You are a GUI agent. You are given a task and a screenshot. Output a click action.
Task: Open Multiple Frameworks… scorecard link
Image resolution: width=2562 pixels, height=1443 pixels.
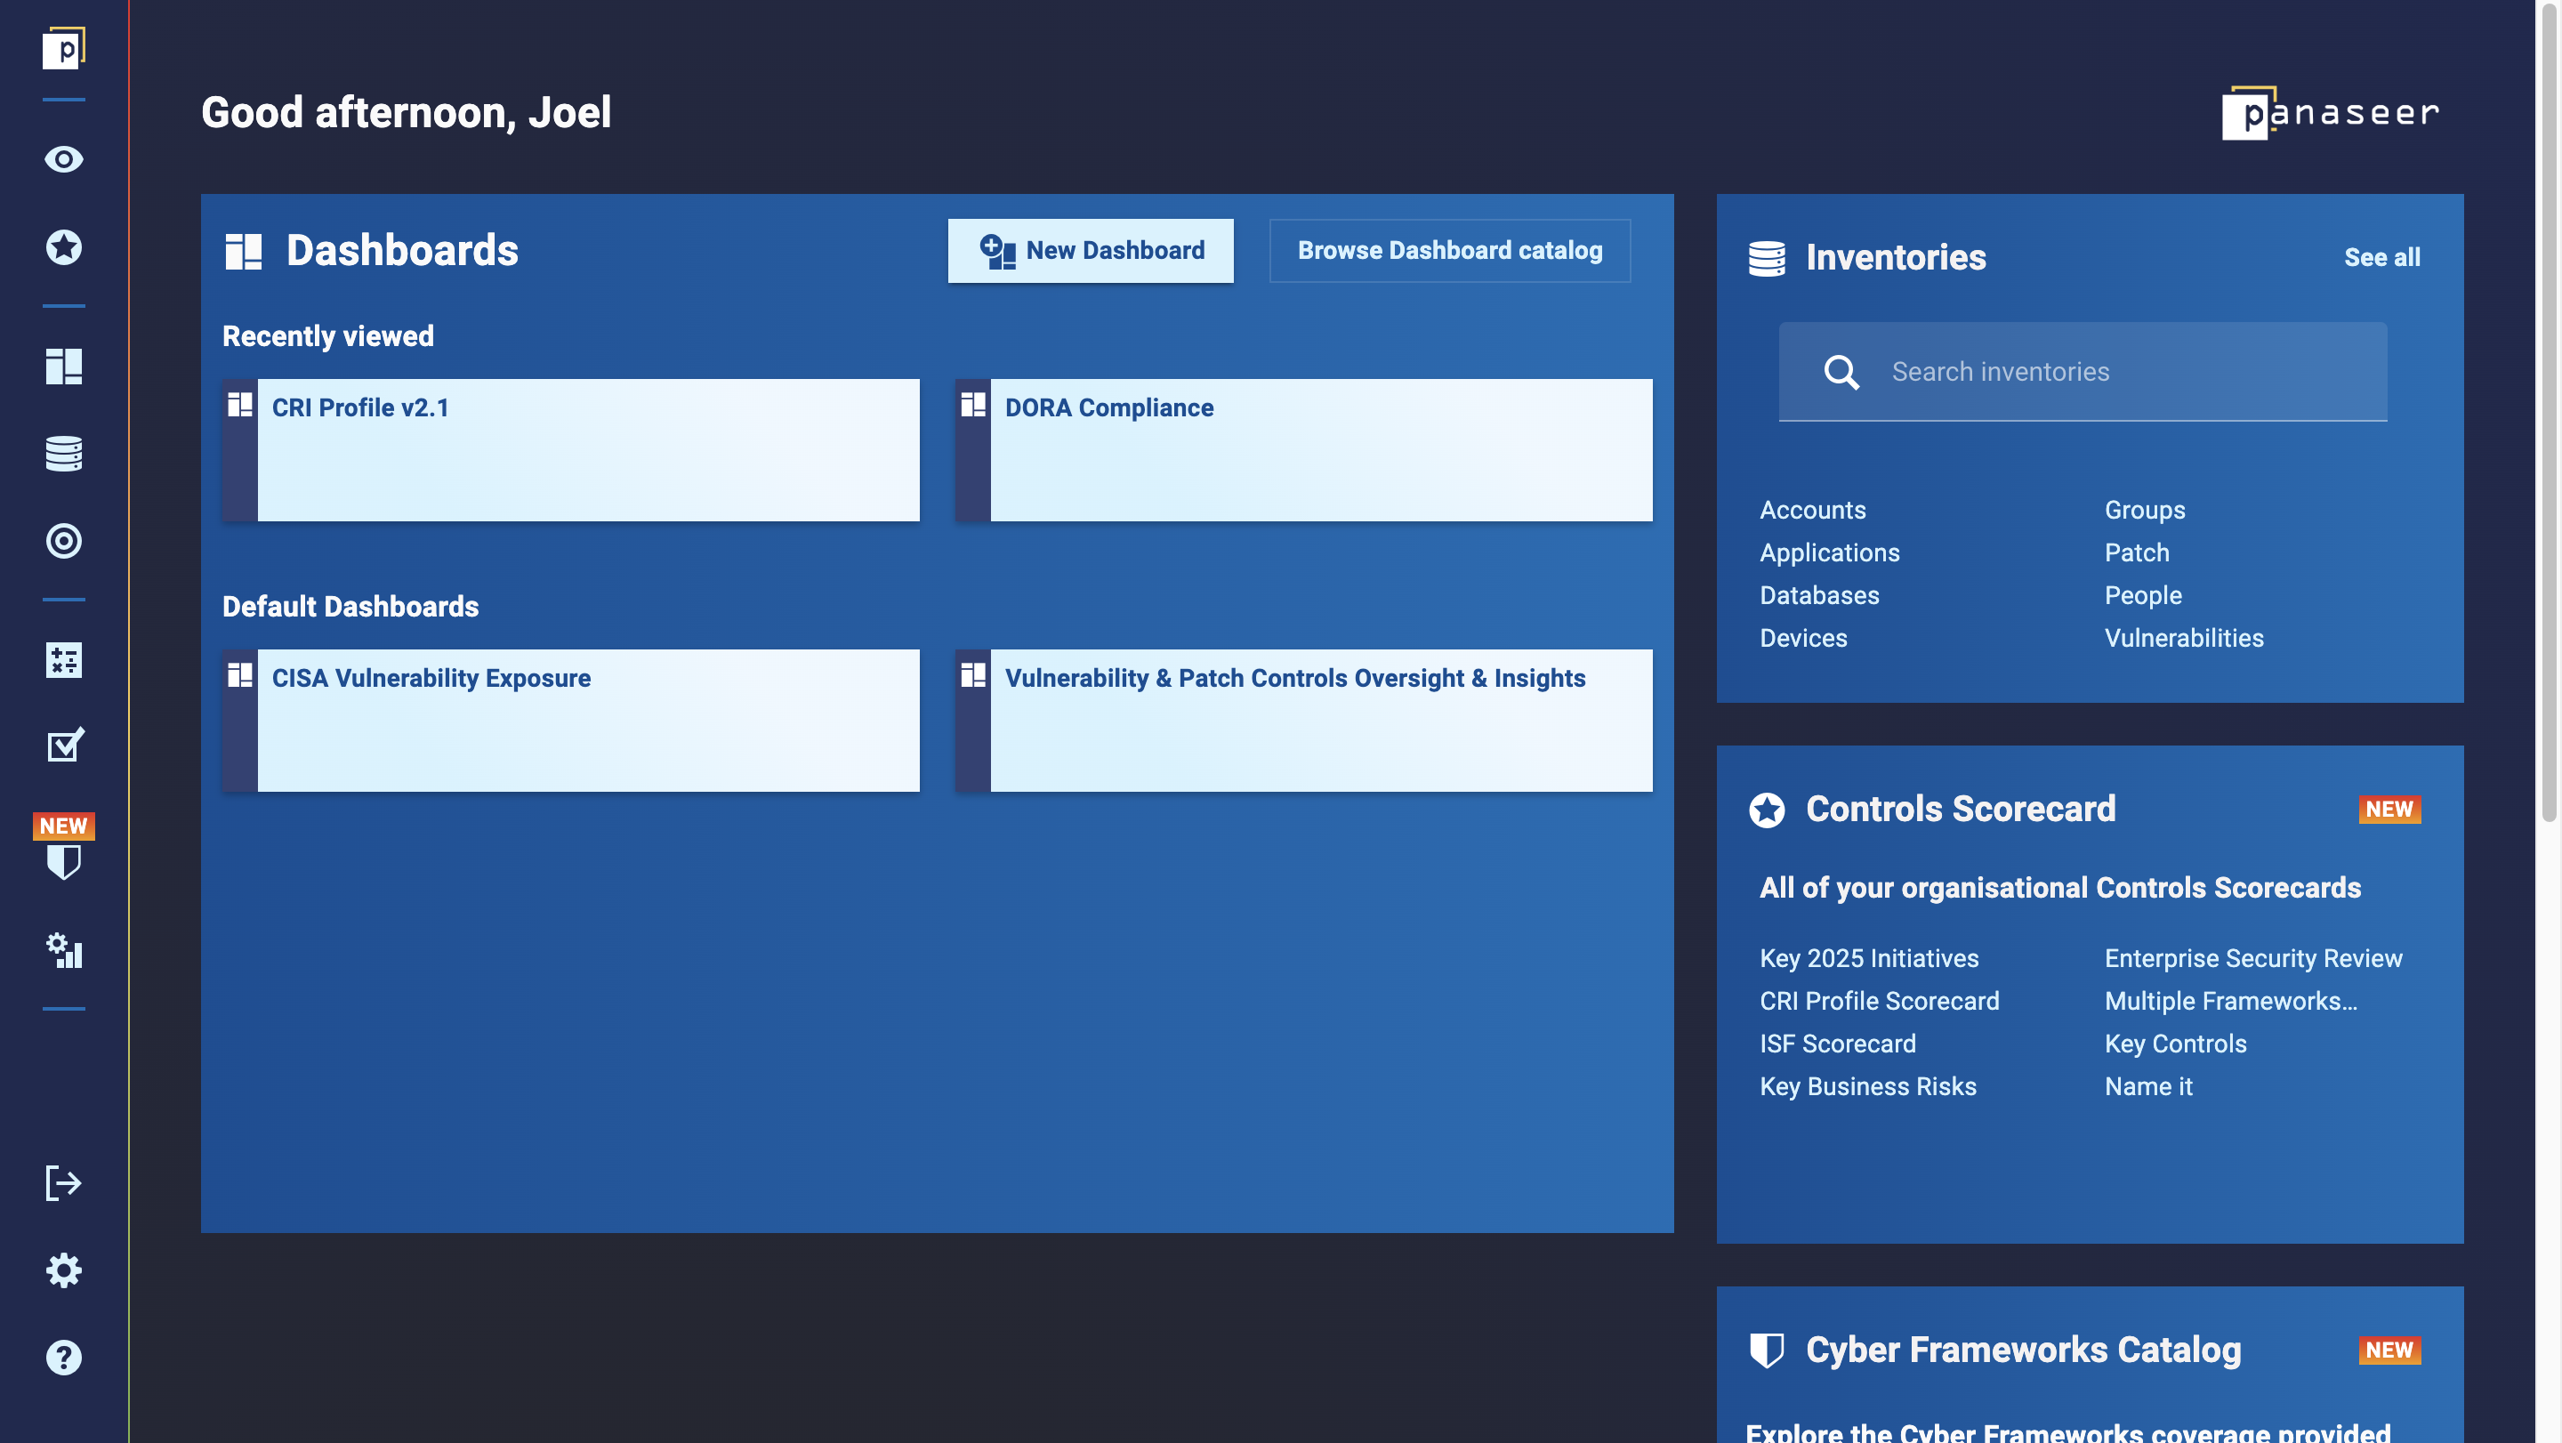(2230, 1002)
